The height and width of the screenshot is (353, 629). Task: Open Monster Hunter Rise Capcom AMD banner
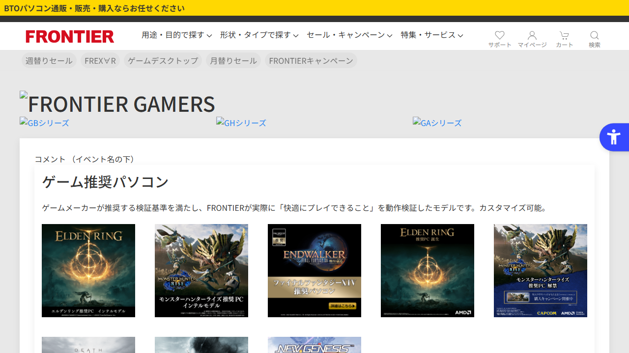pos(541,271)
